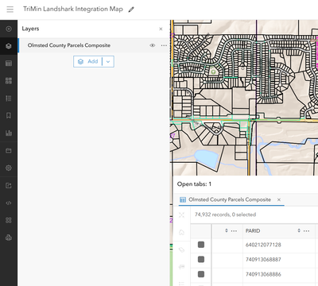Select the Olmsted County Parcels Composite table tab
The height and width of the screenshot is (286, 318).
(x=230, y=199)
